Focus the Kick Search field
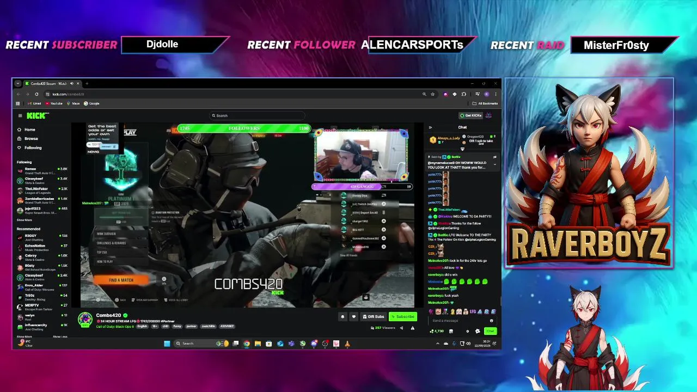The width and height of the screenshot is (697, 392). coord(258,115)
